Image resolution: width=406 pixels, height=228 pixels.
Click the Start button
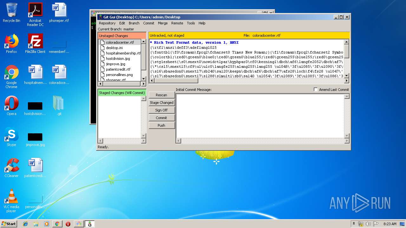tap(9, 224)
